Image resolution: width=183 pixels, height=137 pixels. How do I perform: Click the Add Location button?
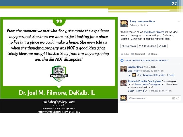tap(147, 46)
